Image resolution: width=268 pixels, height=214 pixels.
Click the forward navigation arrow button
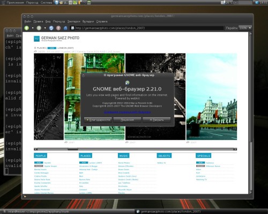pyautogui.click(x=39, y=28)
